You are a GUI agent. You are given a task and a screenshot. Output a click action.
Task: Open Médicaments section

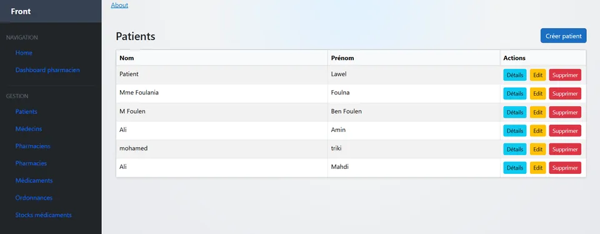point(34,180)
